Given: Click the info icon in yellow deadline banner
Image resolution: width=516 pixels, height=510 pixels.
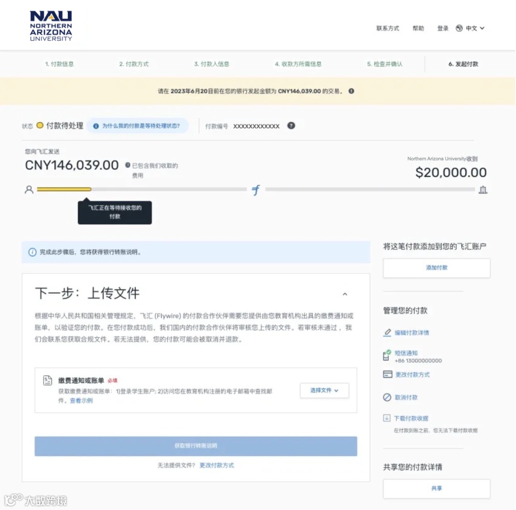Looking at the screenshot, I should [x=352, y=91].
